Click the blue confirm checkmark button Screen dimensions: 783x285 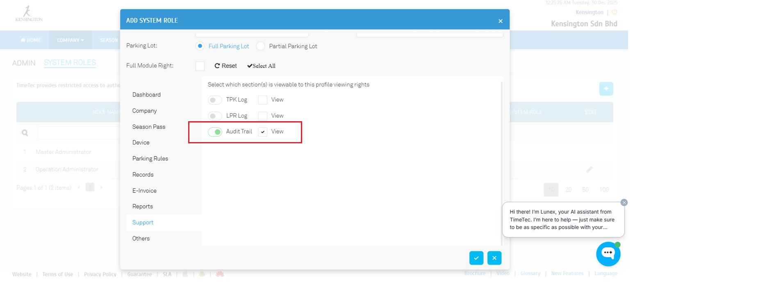click(x=476, y=258)
